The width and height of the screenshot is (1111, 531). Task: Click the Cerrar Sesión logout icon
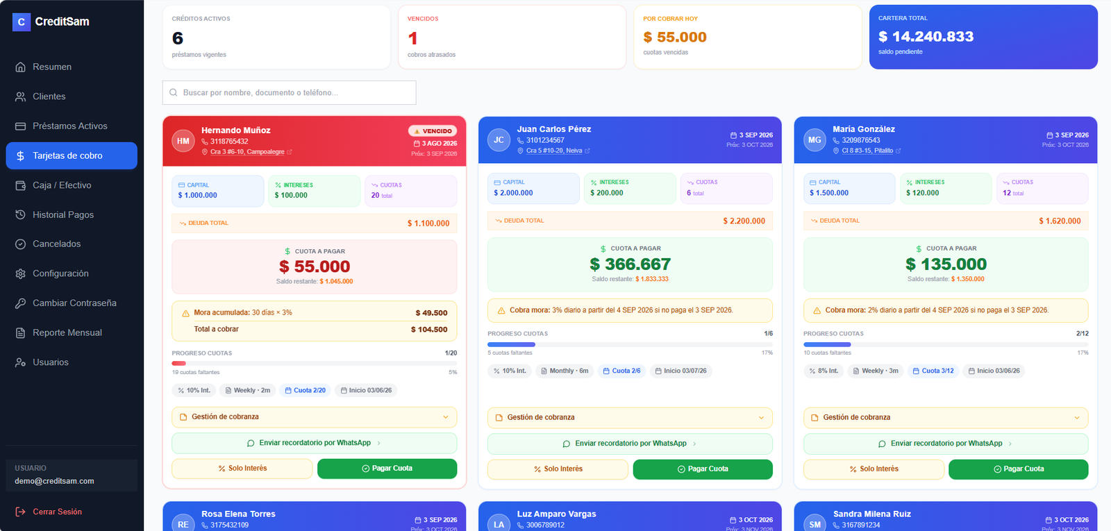(20, 512)
